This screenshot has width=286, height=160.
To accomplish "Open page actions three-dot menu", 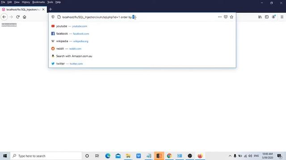I will click(219, 17).
